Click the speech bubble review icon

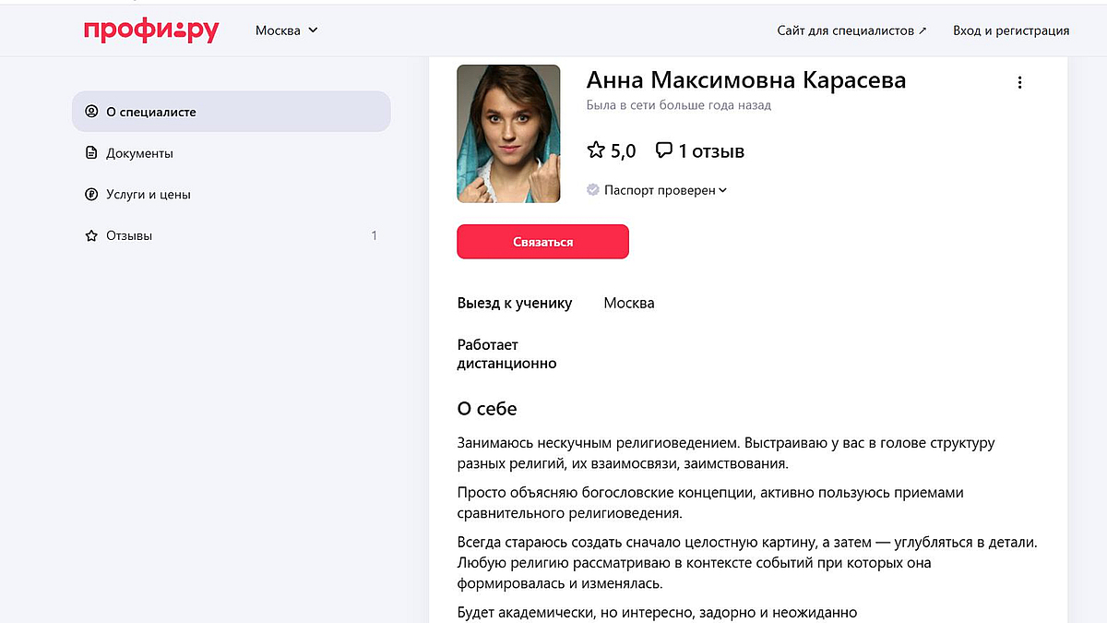[x=663, y=150]
